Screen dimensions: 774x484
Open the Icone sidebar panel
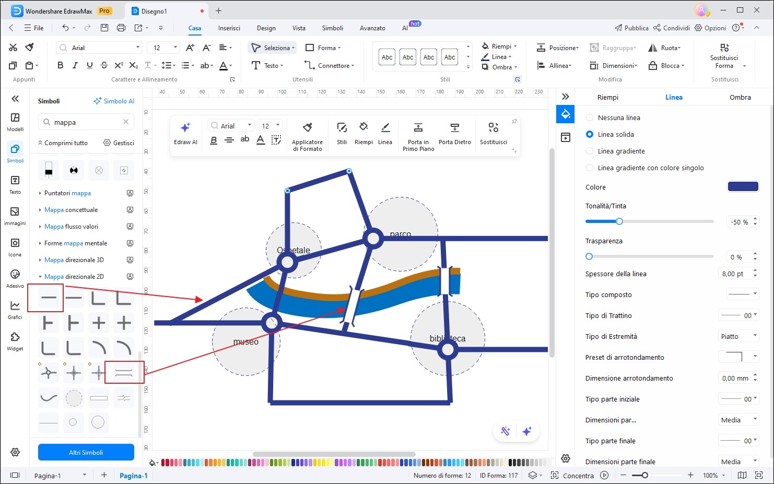pos(15,247)
